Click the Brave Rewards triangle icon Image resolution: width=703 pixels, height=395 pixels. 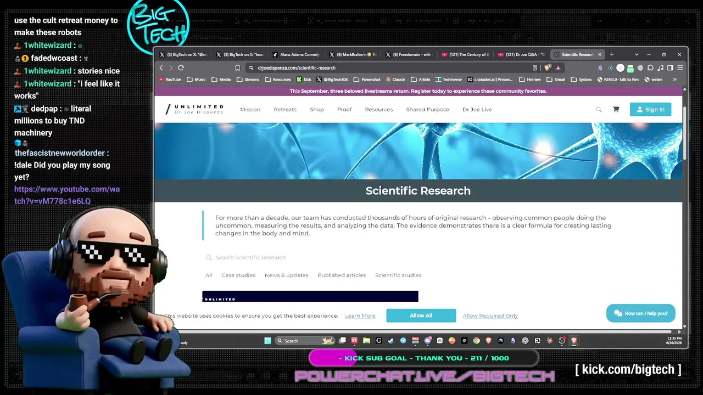(558, 68)
